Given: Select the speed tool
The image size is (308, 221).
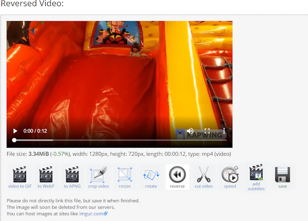Looking at the screenshot, I should [x=230, y=177].
